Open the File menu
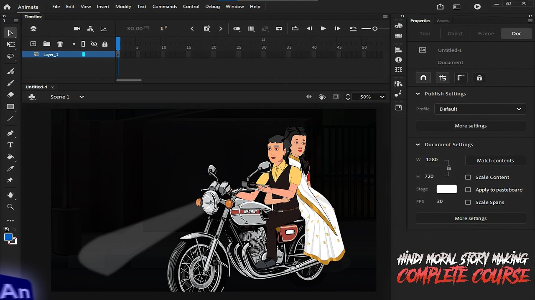The height and width of the screenshot is (300, 535). click(x=56, y=7)
